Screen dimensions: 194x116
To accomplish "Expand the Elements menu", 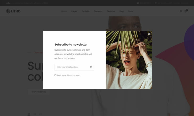I will tap(98, 11).
